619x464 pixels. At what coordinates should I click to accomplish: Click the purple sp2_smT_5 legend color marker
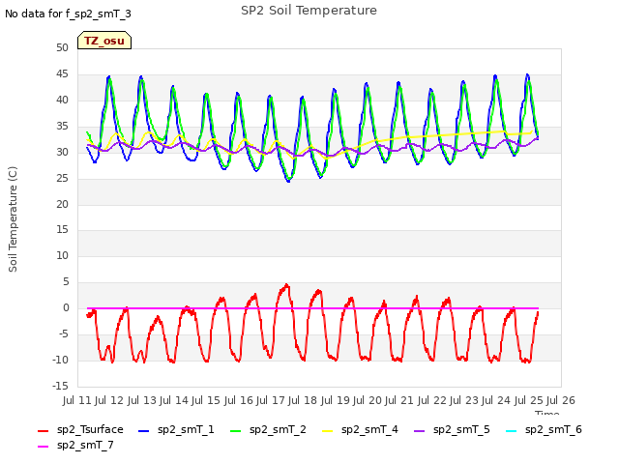(419, 431)
